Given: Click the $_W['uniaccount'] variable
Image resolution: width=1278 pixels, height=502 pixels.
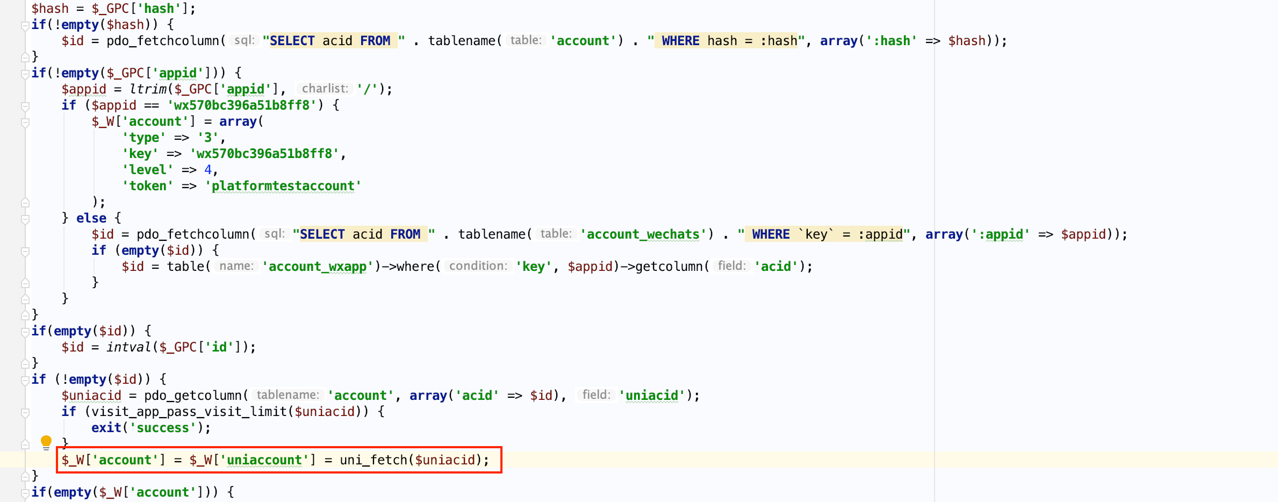Looking at the screenshot, I should pyautogui.click(x=253, y=460).
